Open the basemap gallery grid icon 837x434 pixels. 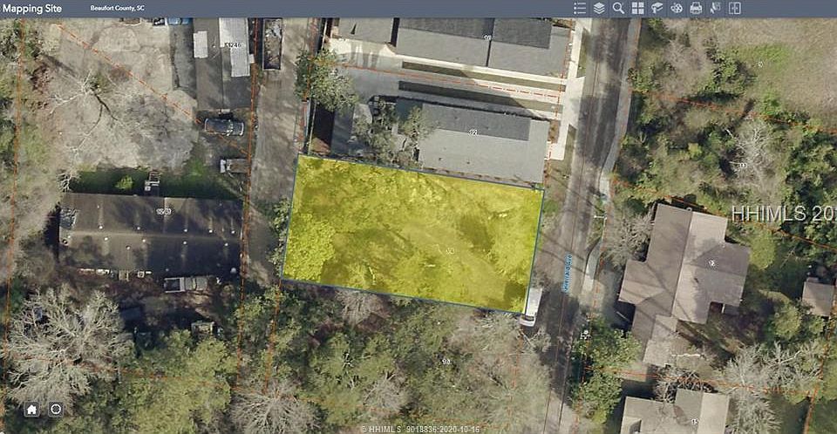pyautogui.click(x=637, y=8)
